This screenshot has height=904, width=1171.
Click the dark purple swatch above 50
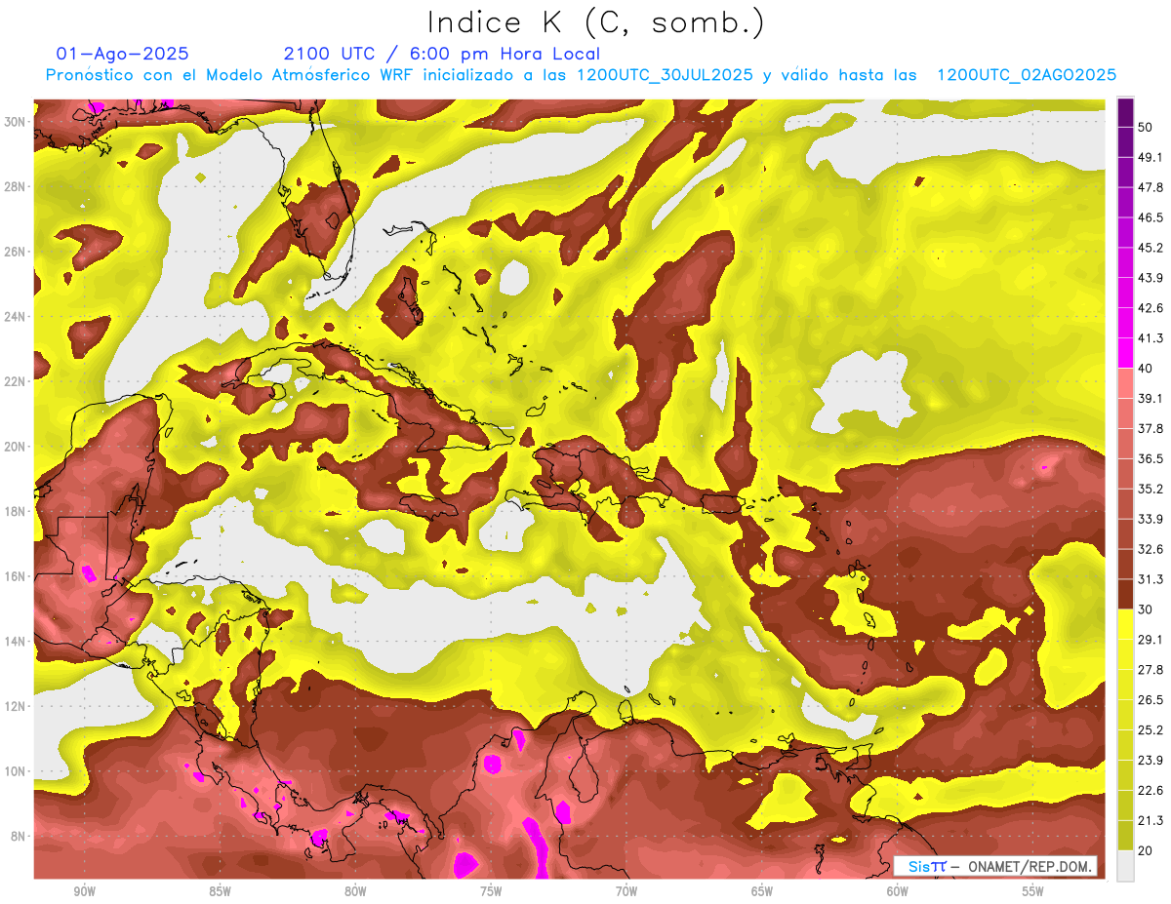click(x=1126, y=112)
